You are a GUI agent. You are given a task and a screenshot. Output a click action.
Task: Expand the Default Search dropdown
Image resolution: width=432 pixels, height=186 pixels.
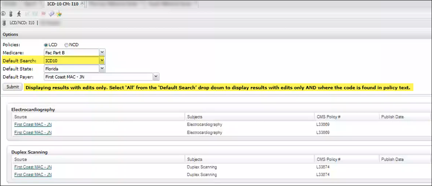click(102, 61)
